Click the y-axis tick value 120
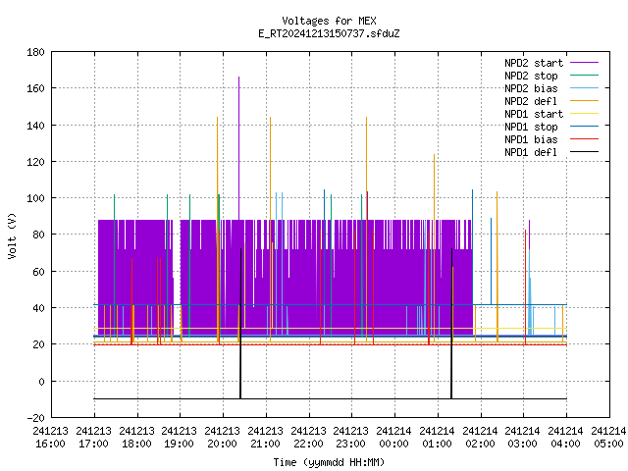 pyautogui.click(x=35, y=162)
